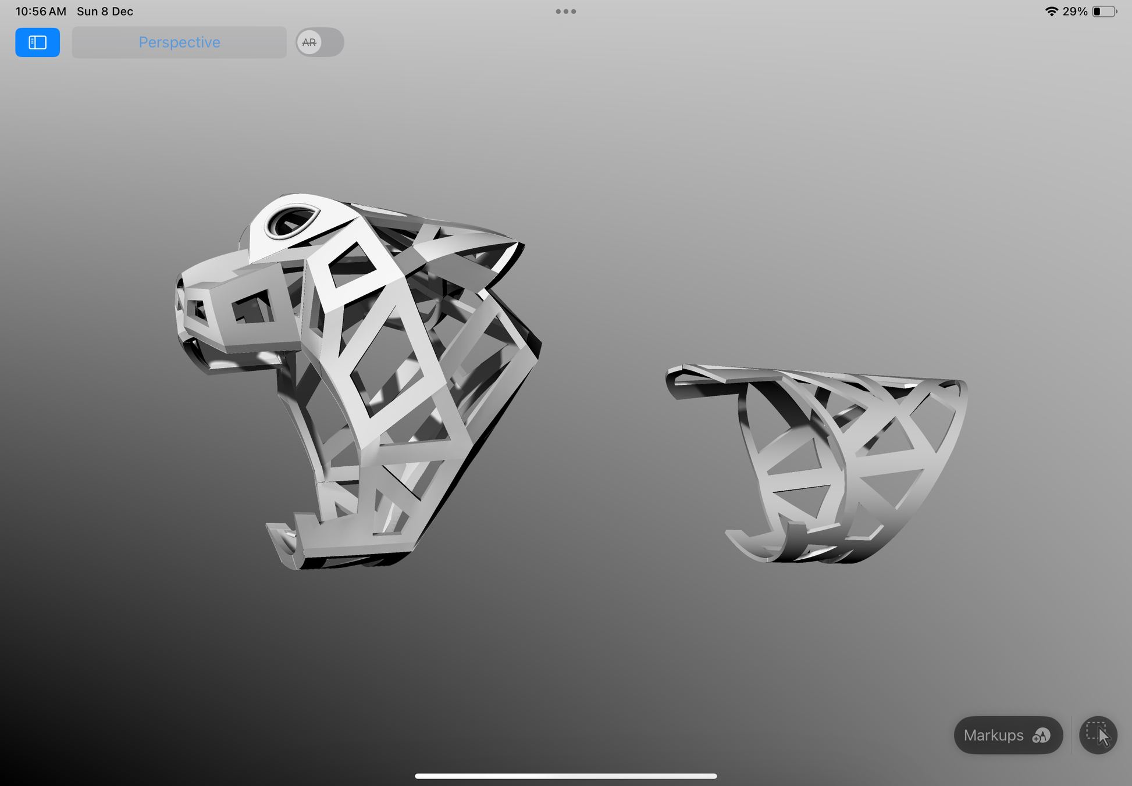Tap the bottom home indicator bar
Screen dimensions: 1132x786
565,776
